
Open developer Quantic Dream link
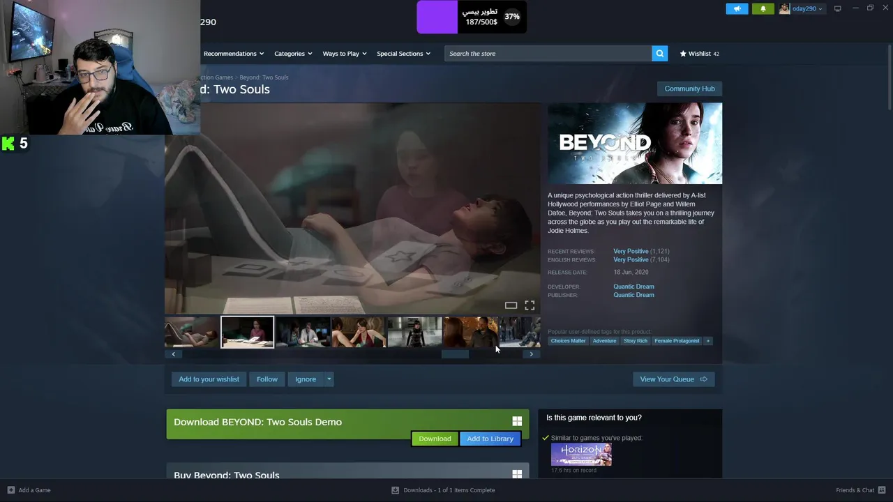pos(633,287)
